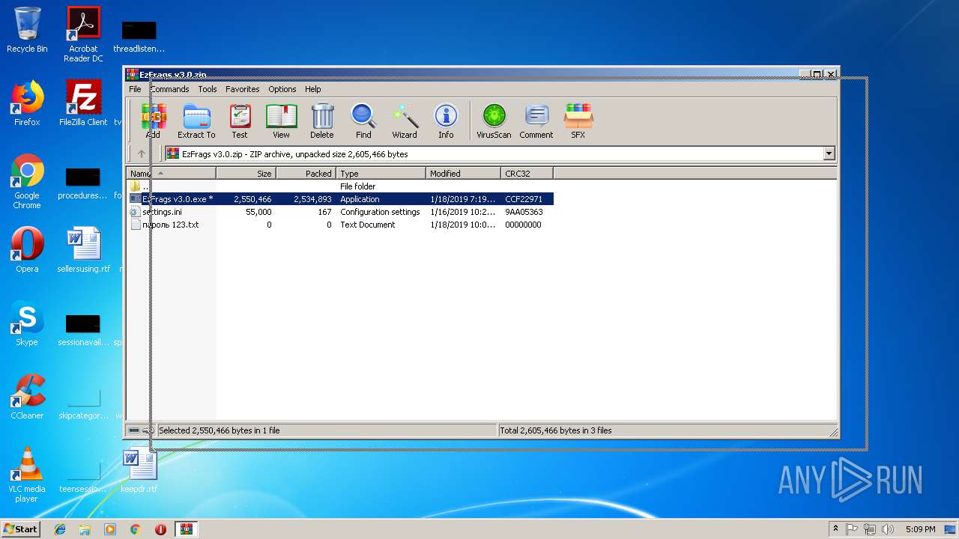Open Windows Explorer taskbar icon
Viewport: 959px width, 539px height.
pos(85,529)
